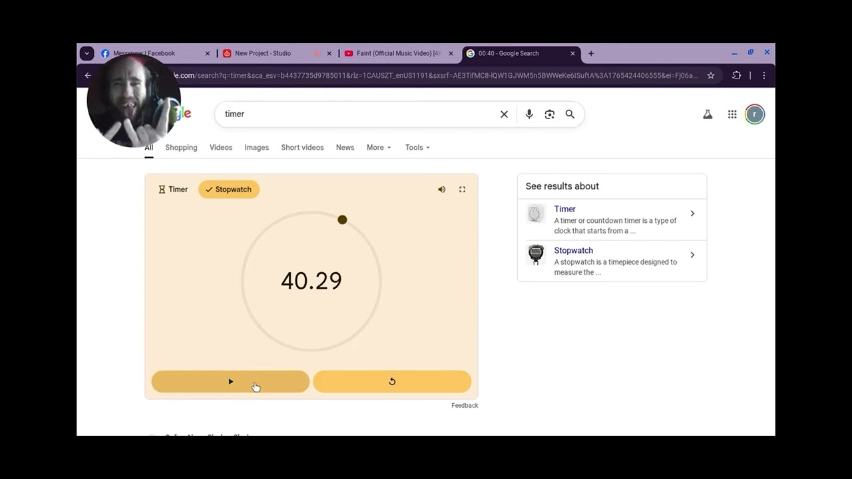Send Feedback on the stopwatch widget
This screenshot has height=479, width=852.
click(465, 406)
